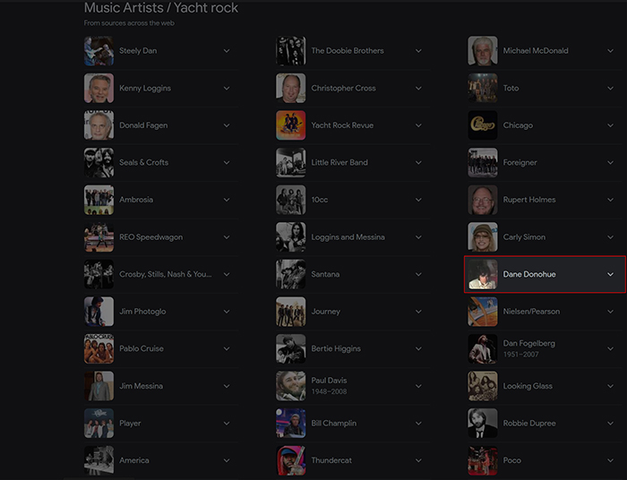Click the Thundercat artist thumbnail
Image resolution: width=627 pixels, height=480 pixels.
pos(291,460)
